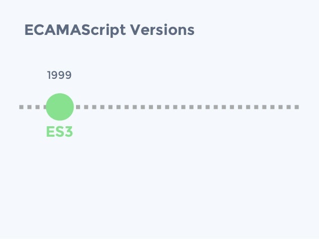This screenshot has height=239, width=319.
Task: Select the dotted timeline segment after ES3
Action: [x=187, y=107]
